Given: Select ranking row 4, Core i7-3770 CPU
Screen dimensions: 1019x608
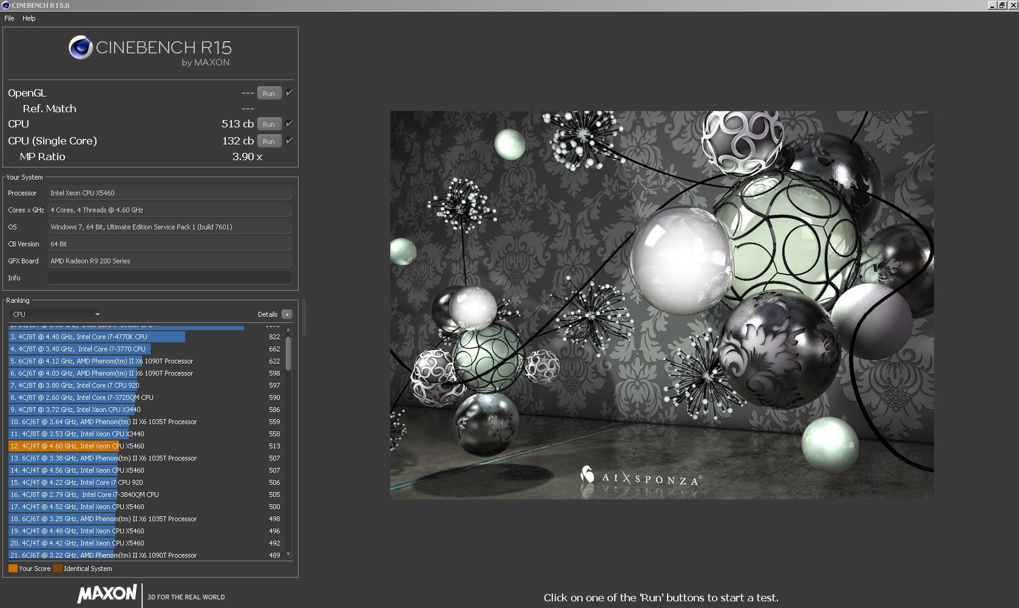Looking at the screenshot, I should [146, 349].
